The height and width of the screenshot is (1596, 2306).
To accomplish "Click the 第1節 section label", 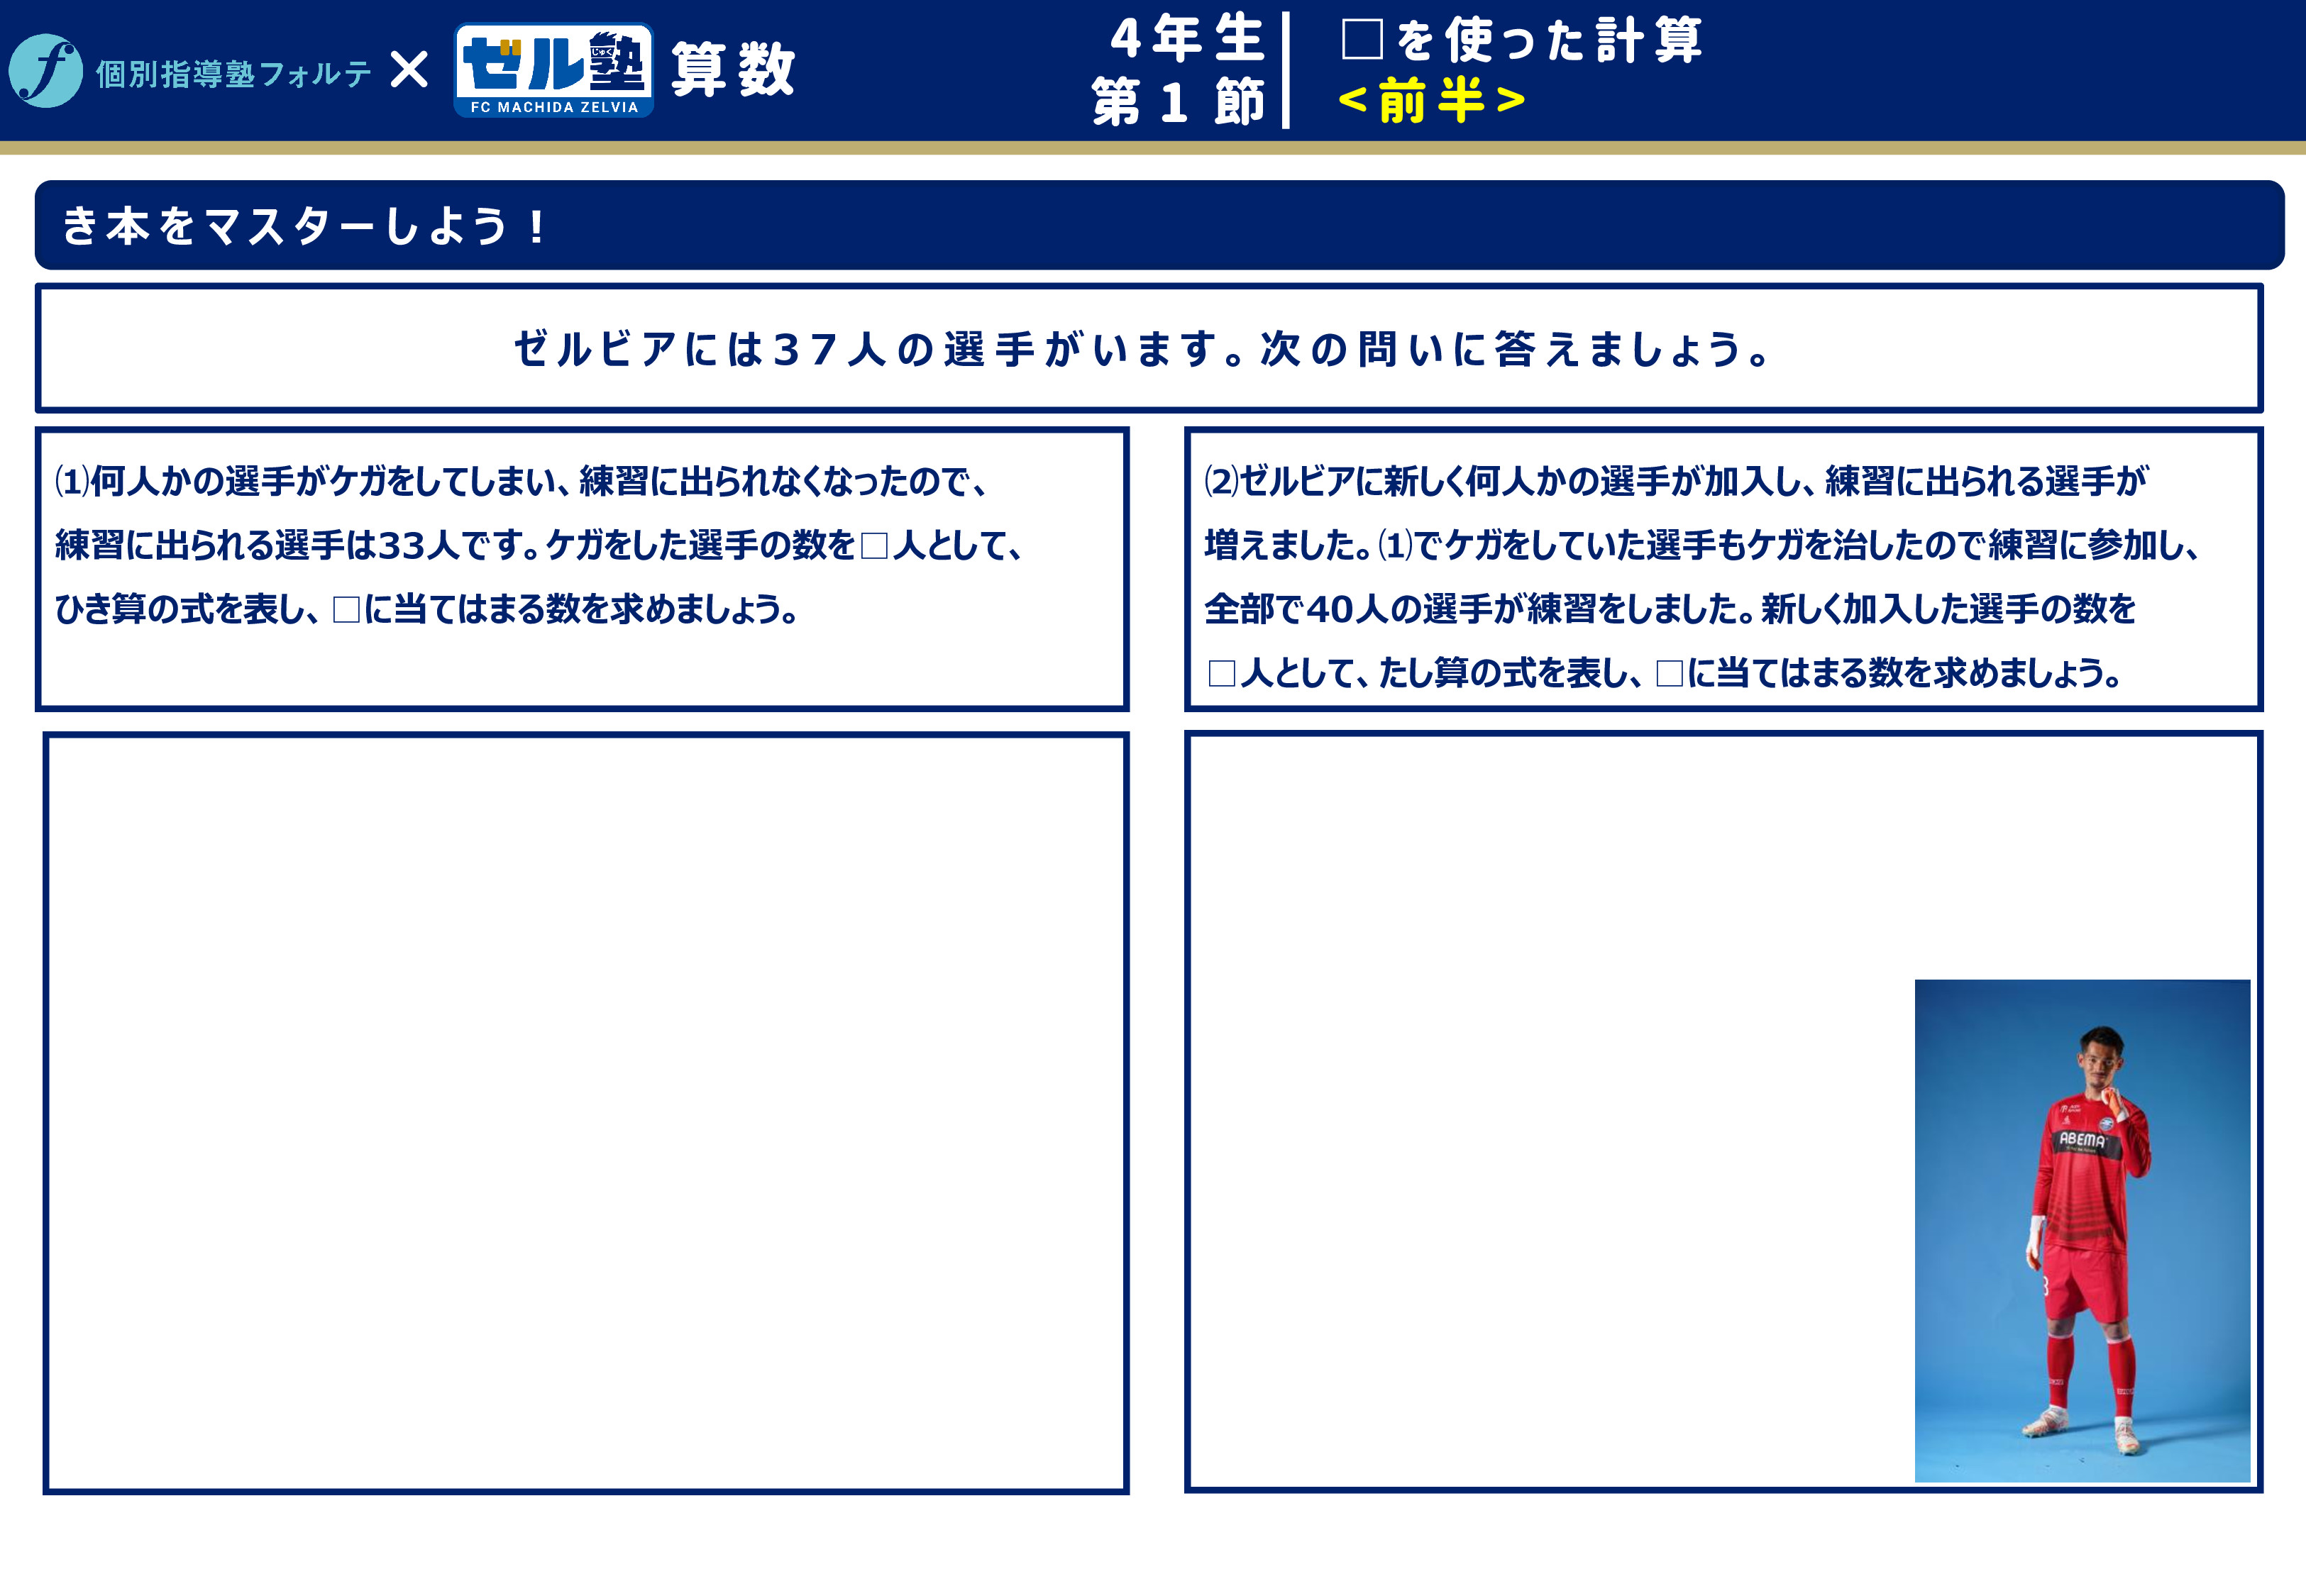I will tap(1178, 102).
